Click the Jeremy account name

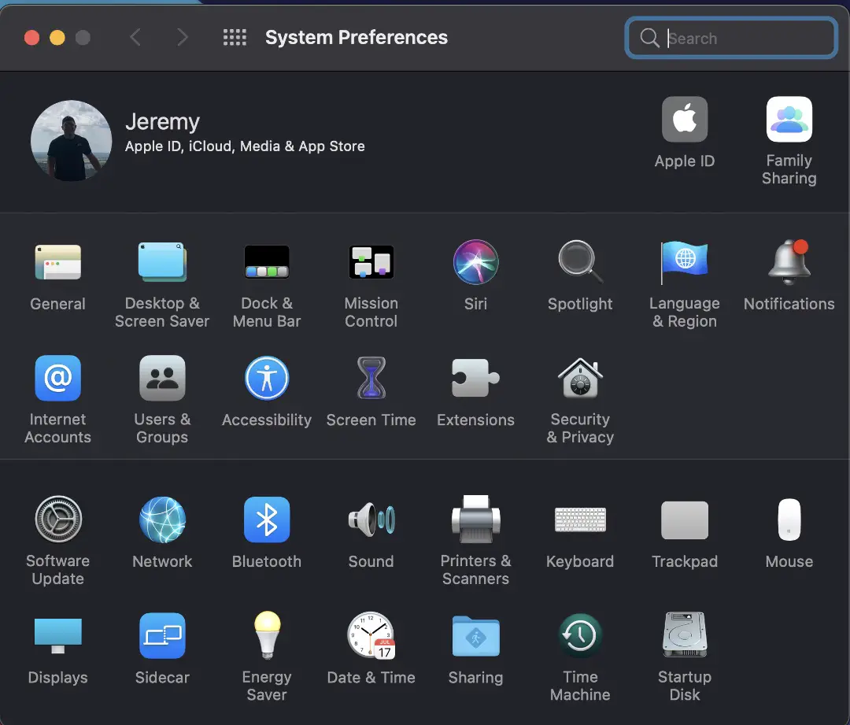[163, 122]
